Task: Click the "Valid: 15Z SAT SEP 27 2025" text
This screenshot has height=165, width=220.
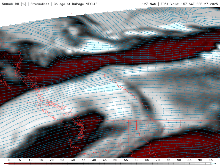Action: point(194,4)
